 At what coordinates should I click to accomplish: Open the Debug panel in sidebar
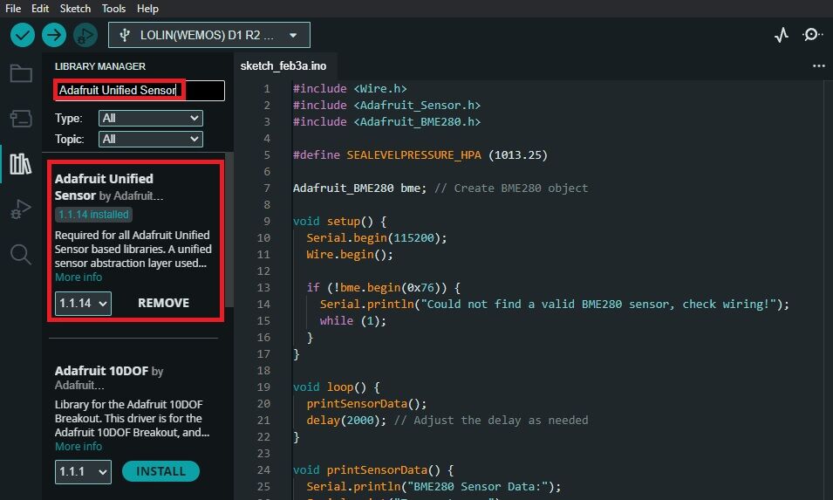pyautogui.click(x=20, y=209)
